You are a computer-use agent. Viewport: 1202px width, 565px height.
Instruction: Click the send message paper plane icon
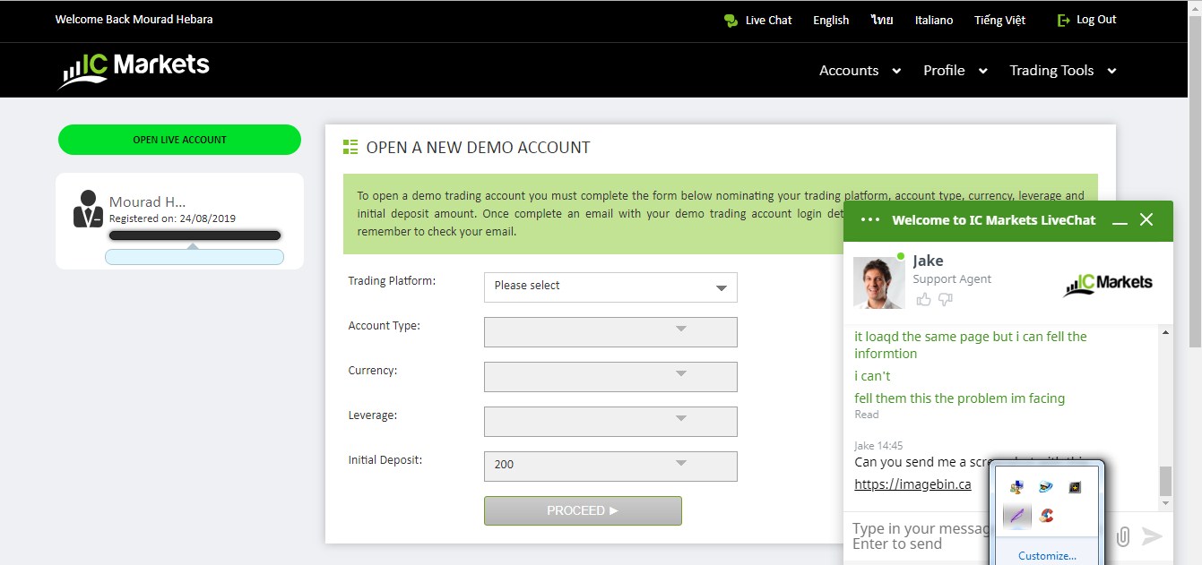pyautogui.click(x=1152, y=536)
